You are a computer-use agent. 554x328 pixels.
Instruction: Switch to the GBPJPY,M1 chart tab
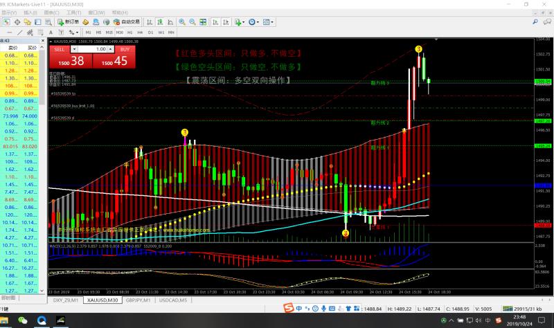pos(138,300)
